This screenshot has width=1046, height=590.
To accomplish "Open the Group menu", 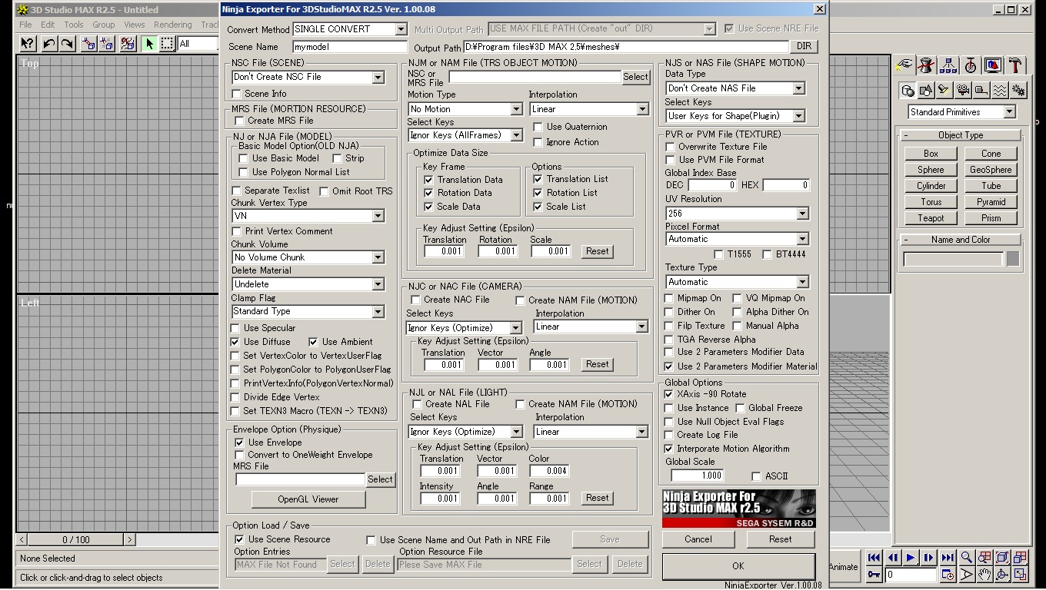I will [x=104, y=25].
